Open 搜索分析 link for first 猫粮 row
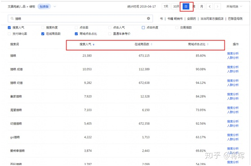Image resolution: width=251 pixels, height=166 pixels. click(233, 53)
